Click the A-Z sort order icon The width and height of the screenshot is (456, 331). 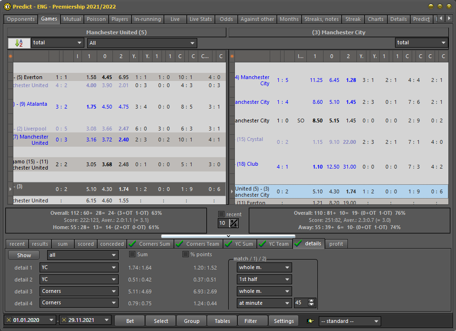[x=19, y=43]
